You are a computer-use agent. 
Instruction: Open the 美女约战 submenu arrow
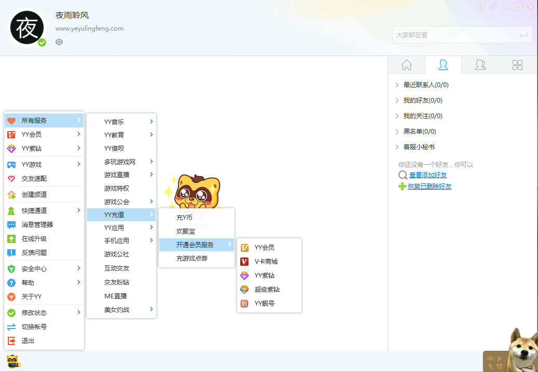click(151, 309)
